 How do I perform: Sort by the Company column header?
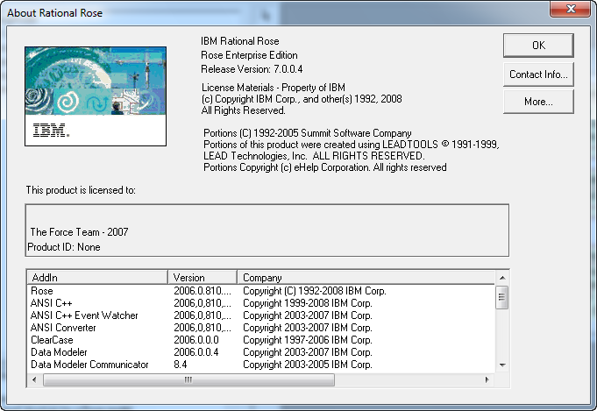point(366,278)
